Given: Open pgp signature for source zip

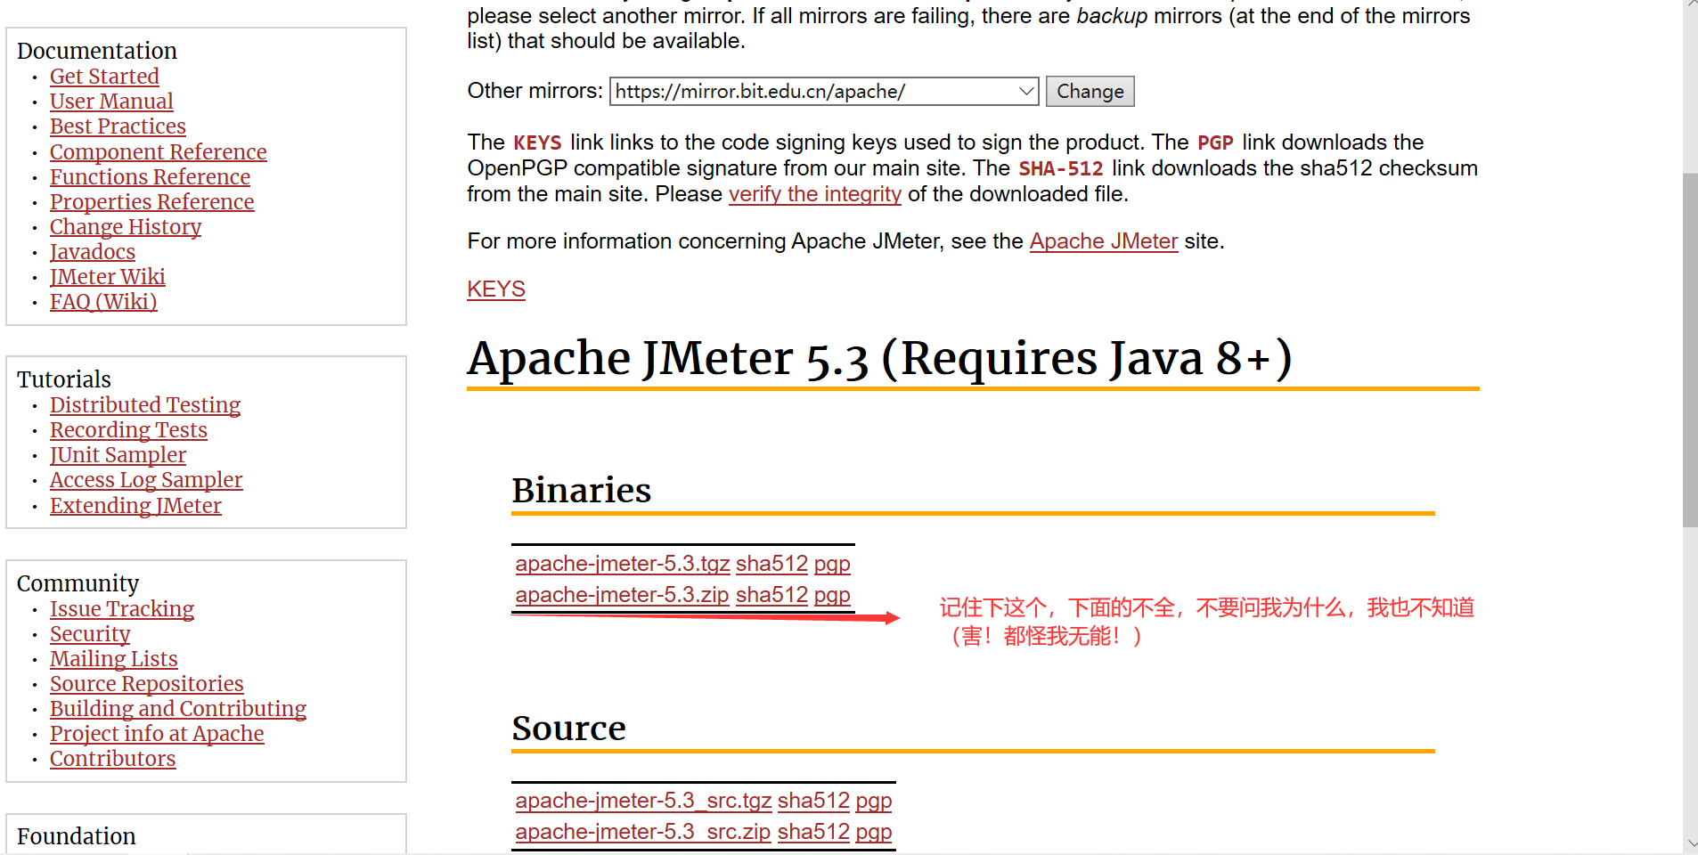Looking at the screenshot, I should coord(874,832).
